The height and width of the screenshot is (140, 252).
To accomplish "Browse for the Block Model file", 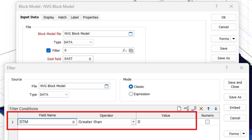I will [130, 34].
